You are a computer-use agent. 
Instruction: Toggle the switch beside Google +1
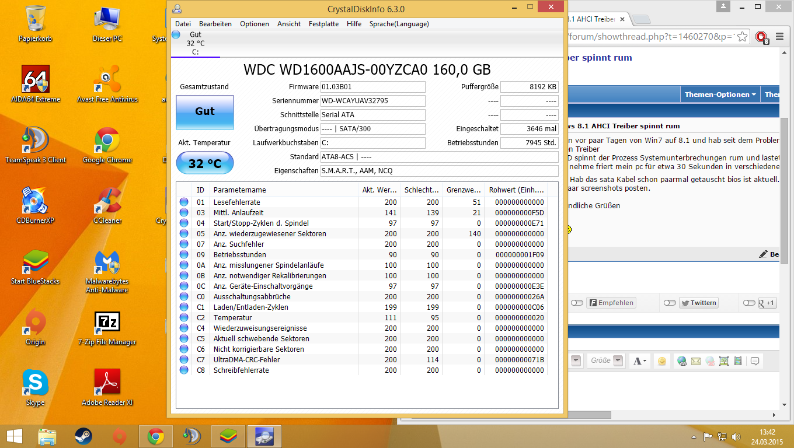coord(749,303)
